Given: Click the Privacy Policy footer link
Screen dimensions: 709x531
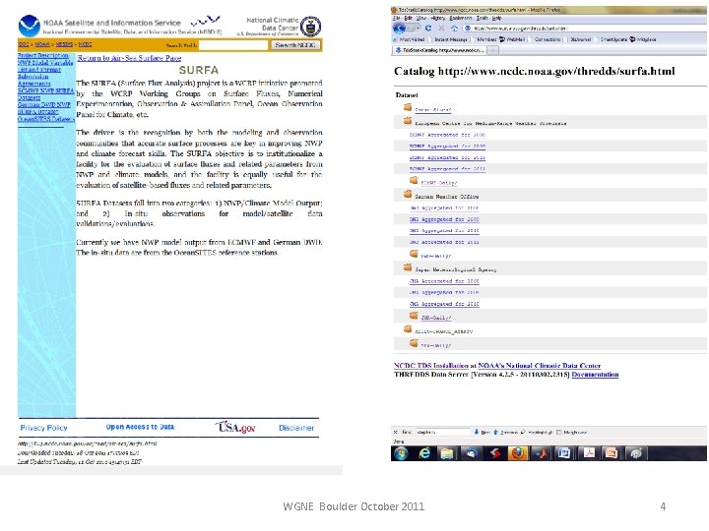Looking at the screenshot, I should tap(44, 428).
